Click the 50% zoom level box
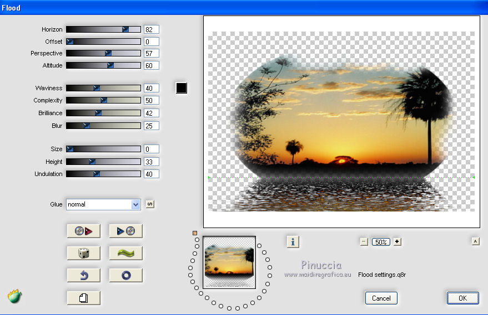Image resolution: width=488 pixels, height=315 pixels. point(381,242)
